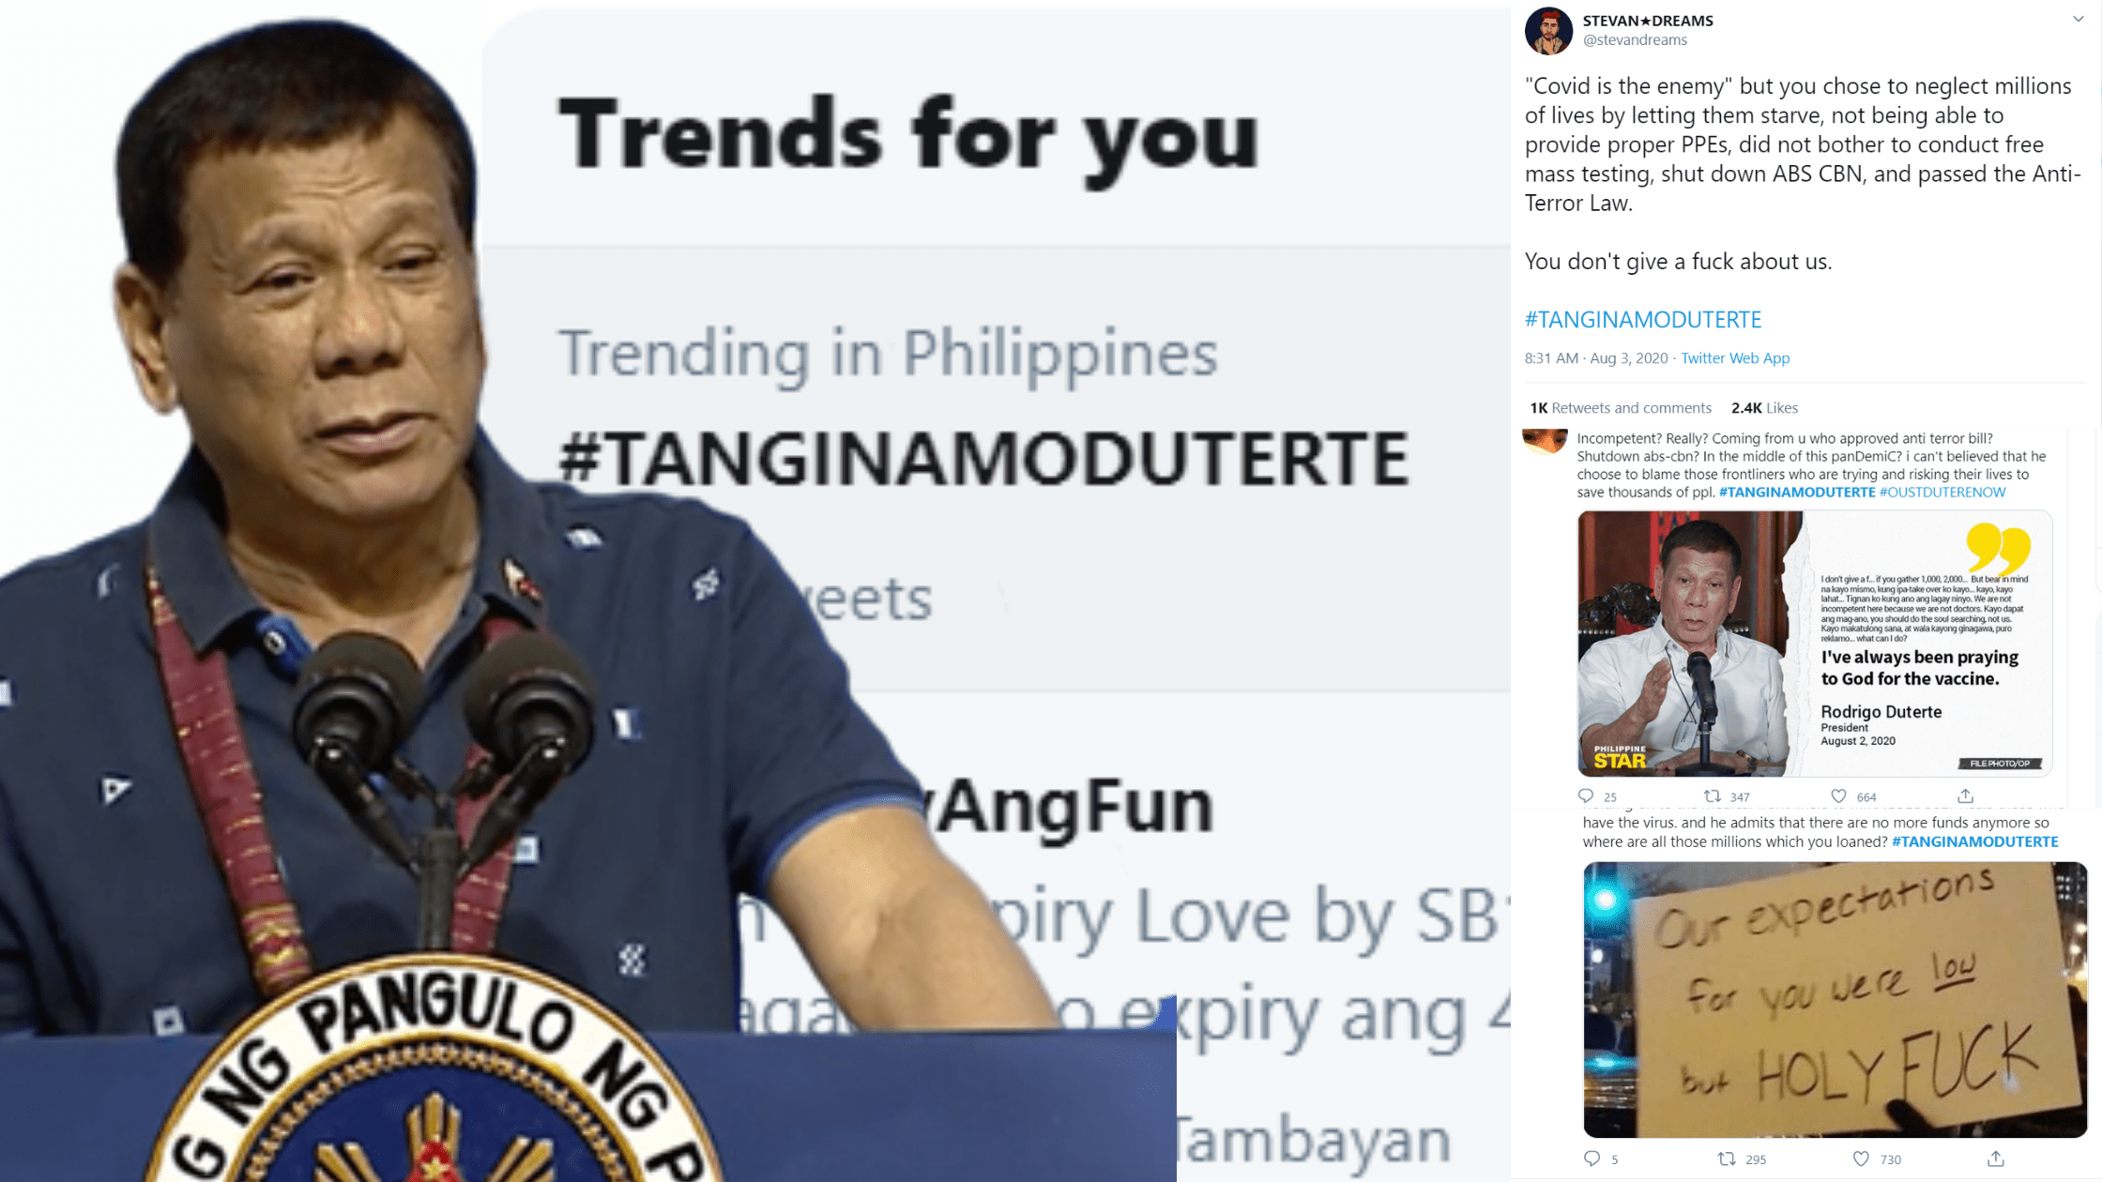View the 1K Retweets and comments list

click(1621, 407)
